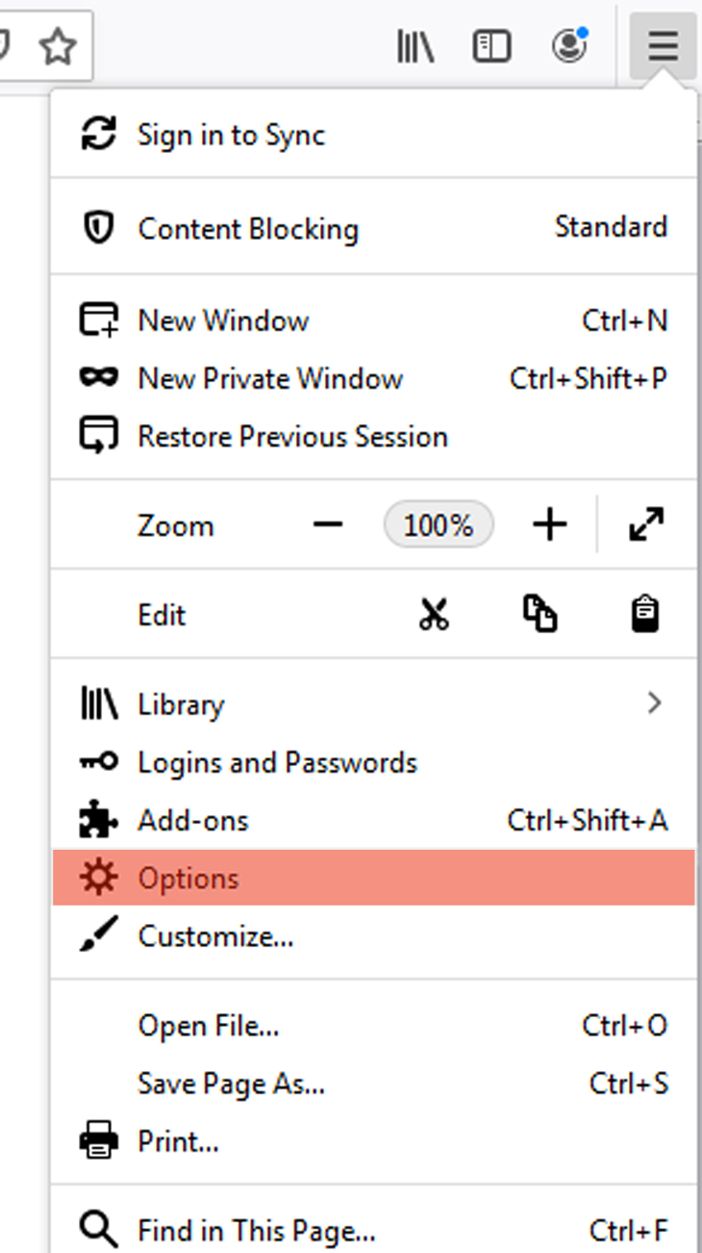
Task: Click the Cut scissors icon
Action: 434,614
